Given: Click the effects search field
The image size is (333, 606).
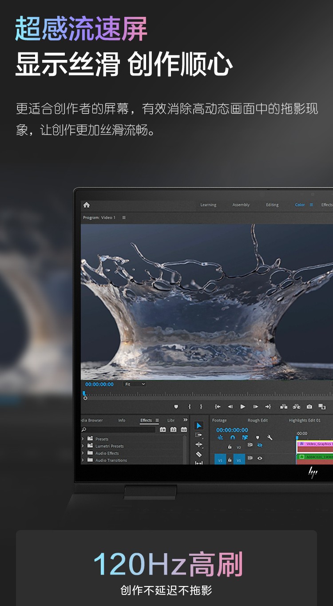Looking at the screenshot, I should [118, 430].
